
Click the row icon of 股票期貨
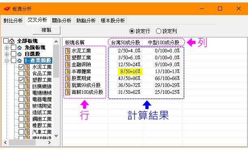coord(68,78)
